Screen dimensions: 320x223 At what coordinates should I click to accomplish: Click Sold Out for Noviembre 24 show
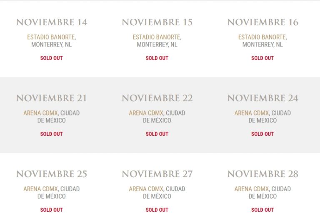(262, 134)
